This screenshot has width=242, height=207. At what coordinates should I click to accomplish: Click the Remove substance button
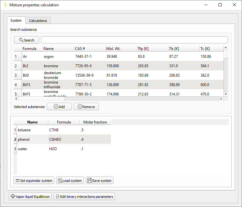[86, 106]
